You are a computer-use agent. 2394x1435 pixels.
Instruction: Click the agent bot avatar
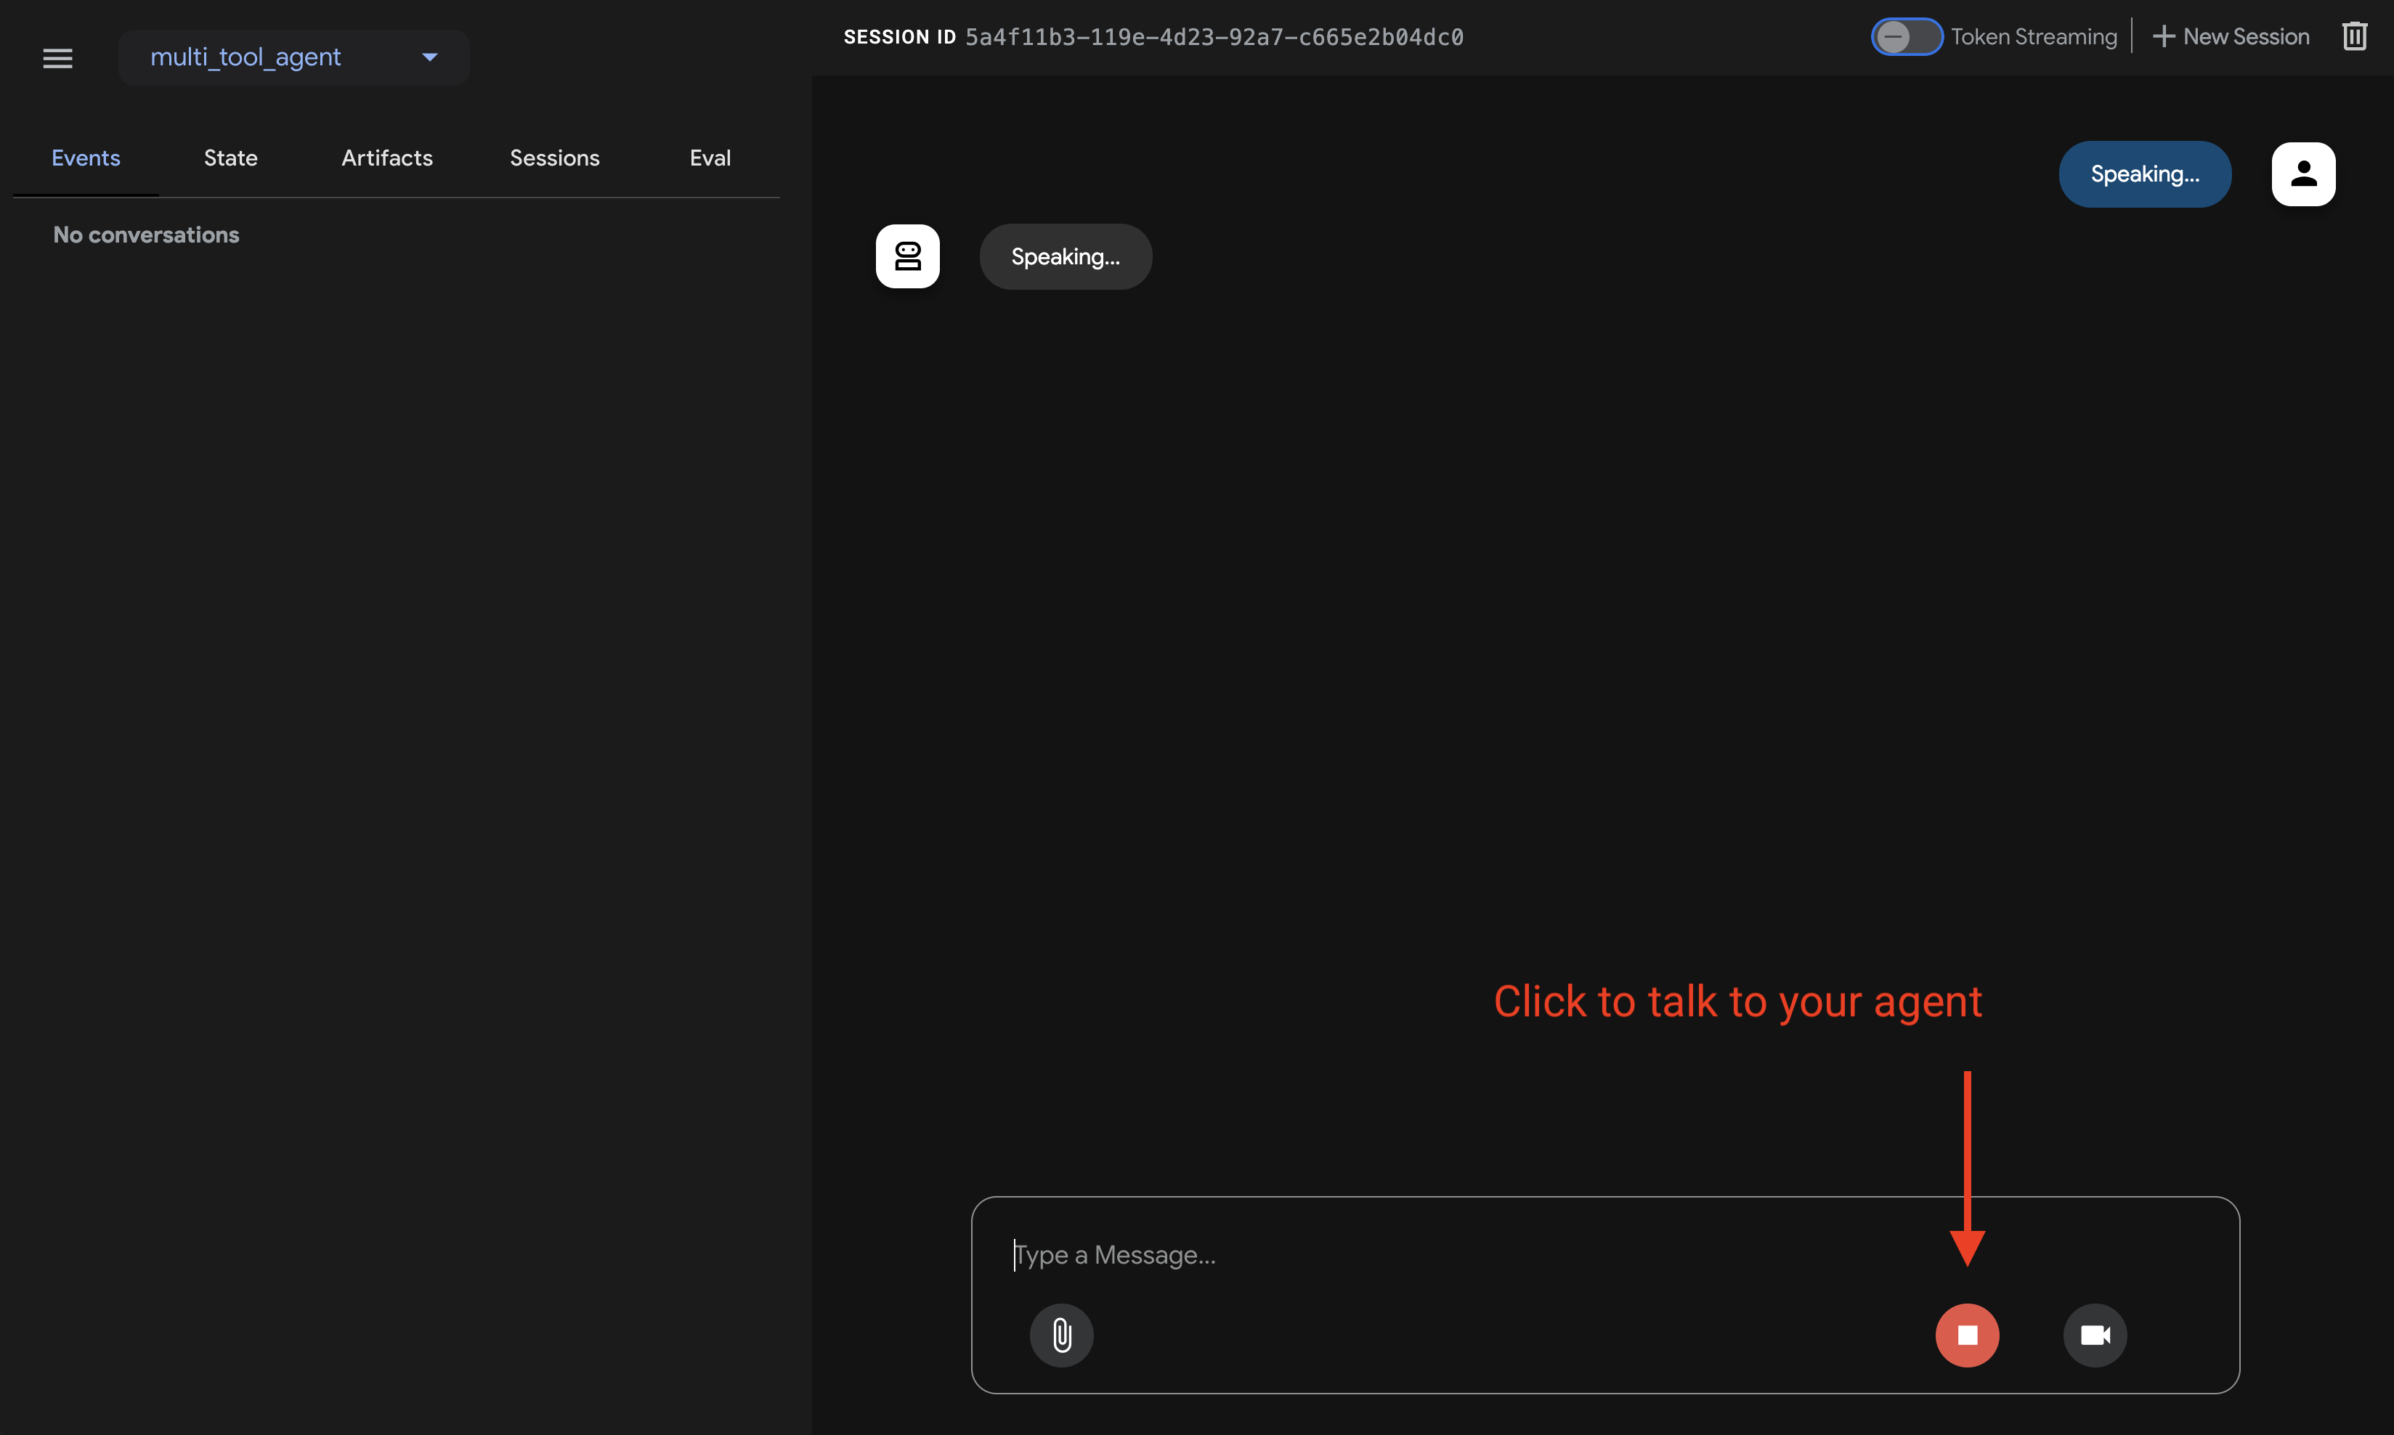tap(907, 256)
